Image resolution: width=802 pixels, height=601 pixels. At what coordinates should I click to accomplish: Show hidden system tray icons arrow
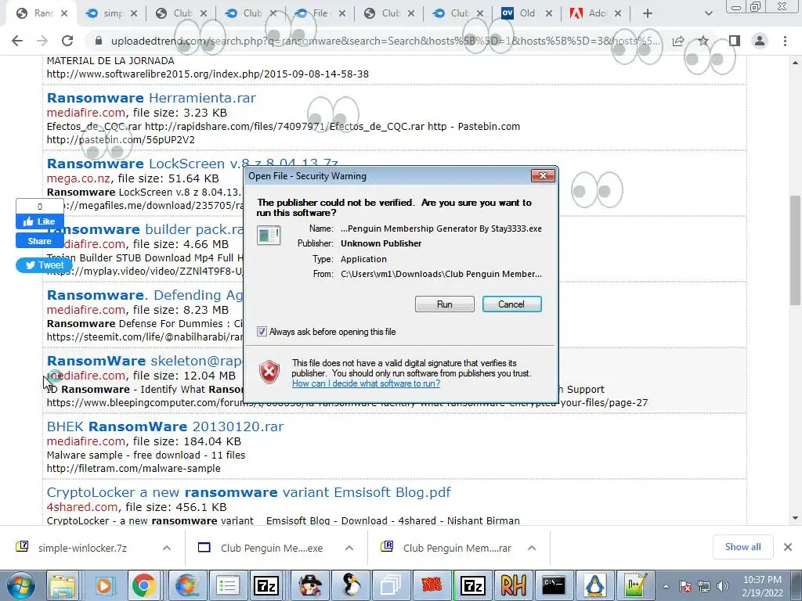(x=666, y=586)
